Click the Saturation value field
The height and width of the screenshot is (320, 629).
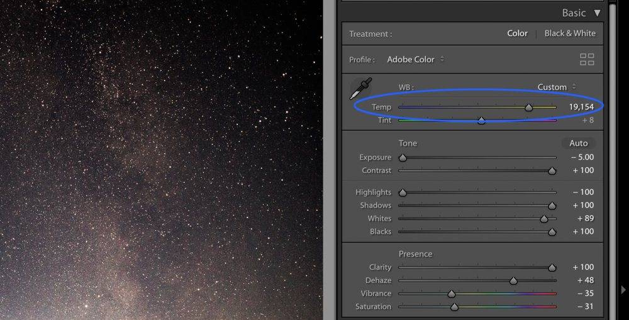[x=585, y=307]
